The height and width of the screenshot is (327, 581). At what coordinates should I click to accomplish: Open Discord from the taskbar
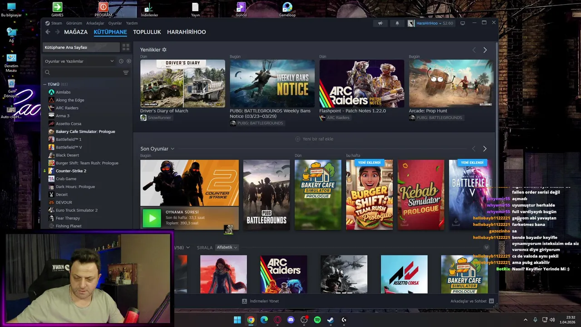[x=291, y=320]
